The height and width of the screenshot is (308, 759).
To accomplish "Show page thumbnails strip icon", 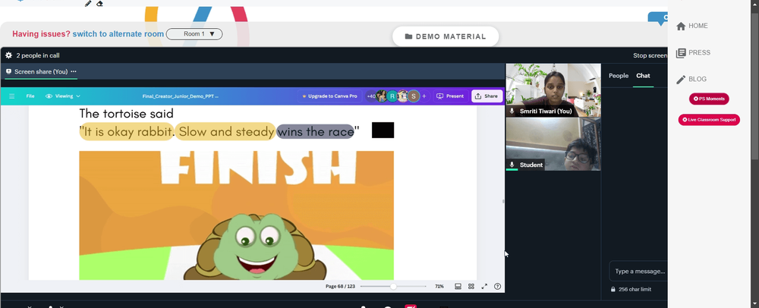I will (x=458, y=286).
